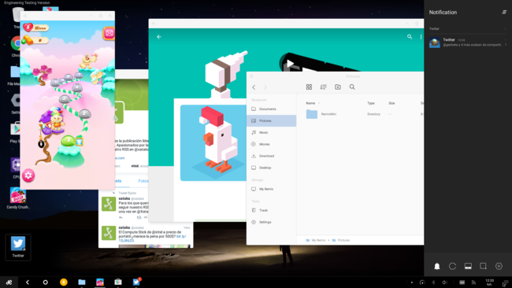
Task: Open the Twitter notification entry
Action: point(468,42)
